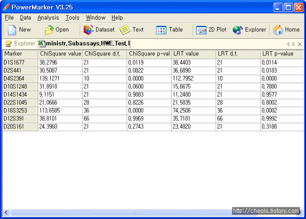The image size is (306, 219).
Task: Click LRT value cell 36,6890
Action: click(194, 71)
